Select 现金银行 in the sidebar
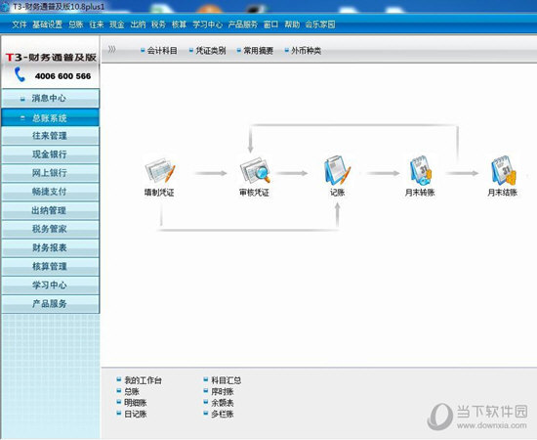Viewport: 537px width, 440px height. (51, 154)
